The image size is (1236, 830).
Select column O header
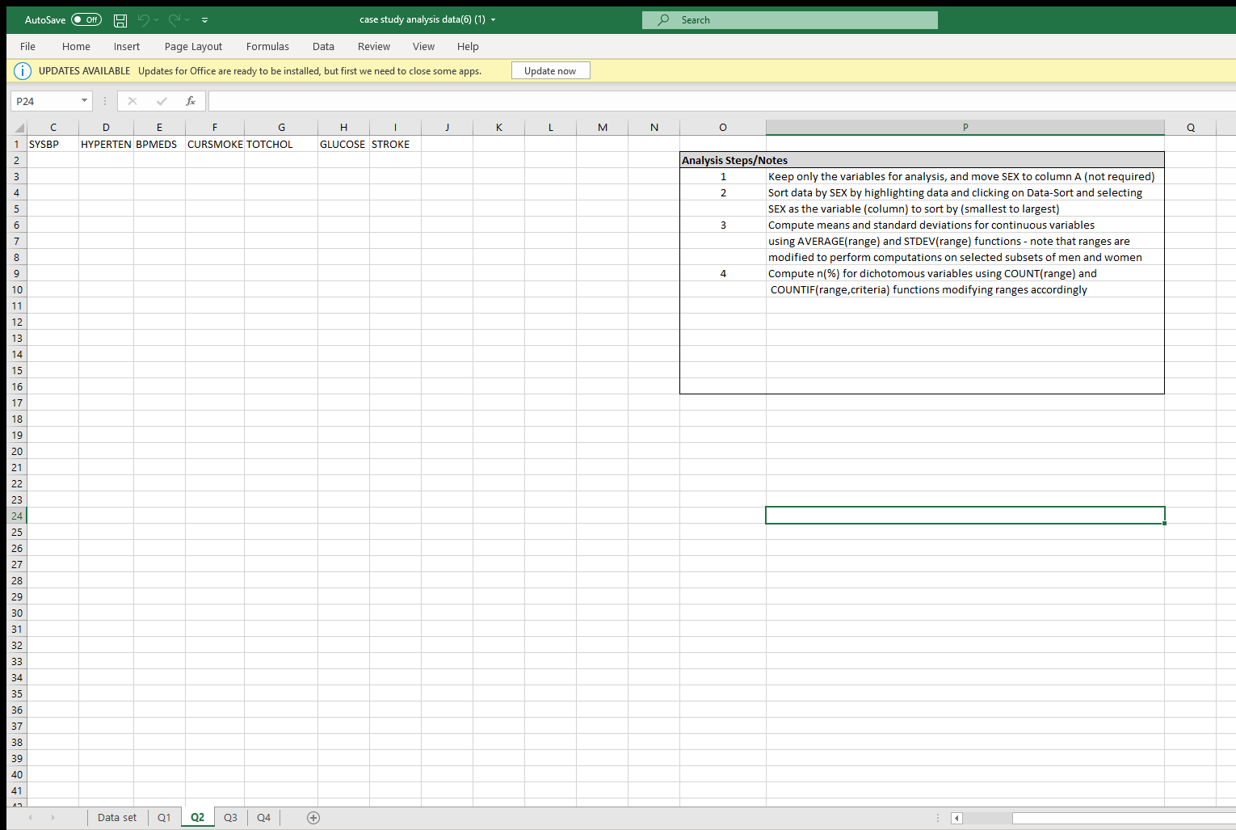click(x=723, y=127)
